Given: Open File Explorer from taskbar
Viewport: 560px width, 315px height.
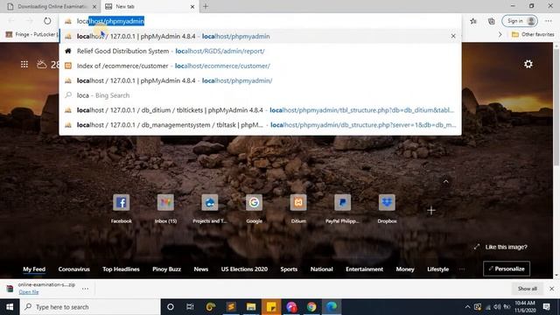Looking at the screenshot, I should pyautogui.click(x=251, y=307).
